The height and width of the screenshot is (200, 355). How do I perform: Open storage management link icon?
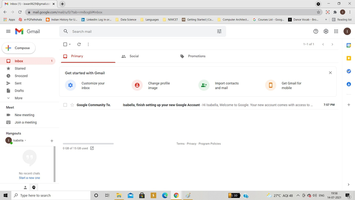92,148
